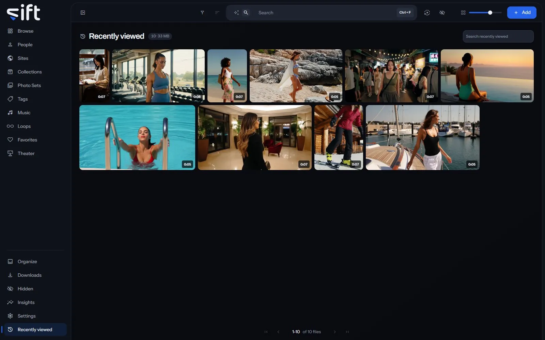Image resolution: width=545 pixels, height=340 pixels.
Task: Click the Hidden crossed-eye sidebar icon
Action: coord(10,289)
